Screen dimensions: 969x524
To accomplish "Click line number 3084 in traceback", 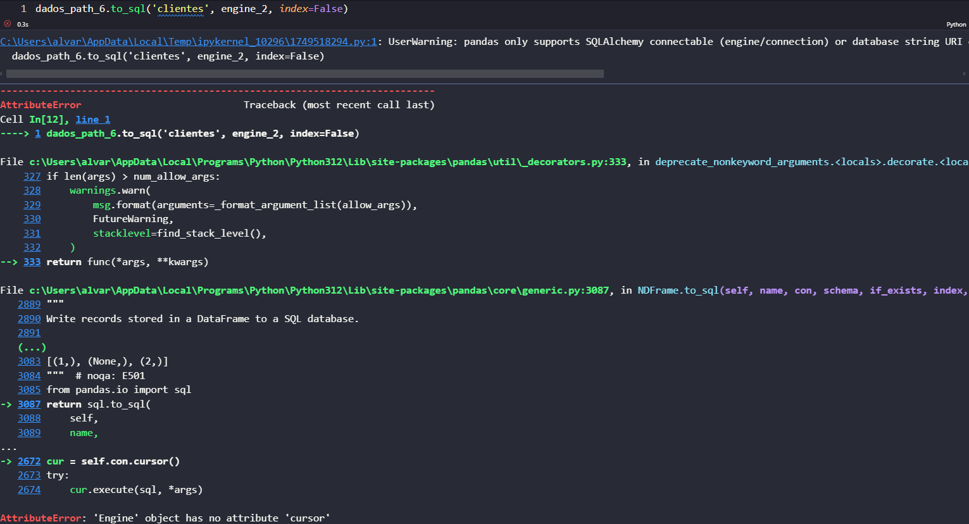I will [x=29, y=376].
